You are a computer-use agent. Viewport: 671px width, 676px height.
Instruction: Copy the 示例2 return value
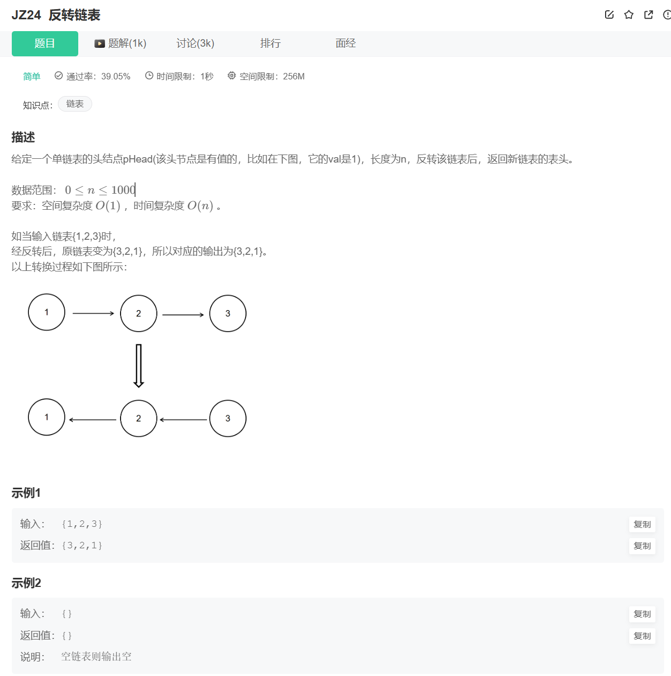tap(642, 636)
